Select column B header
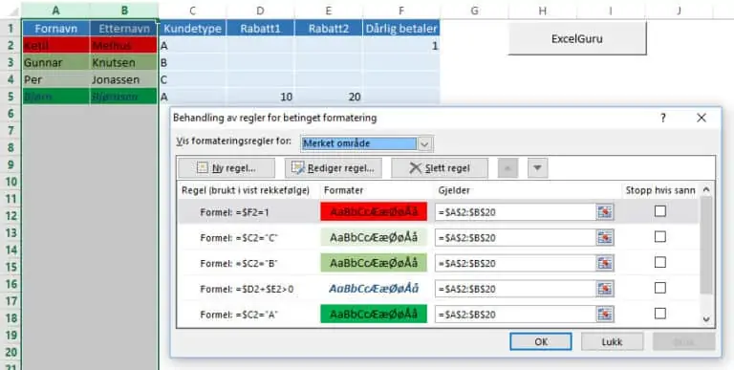Image resolution: width=734 pixels, height=370 pixels. [x=124, y=11]
